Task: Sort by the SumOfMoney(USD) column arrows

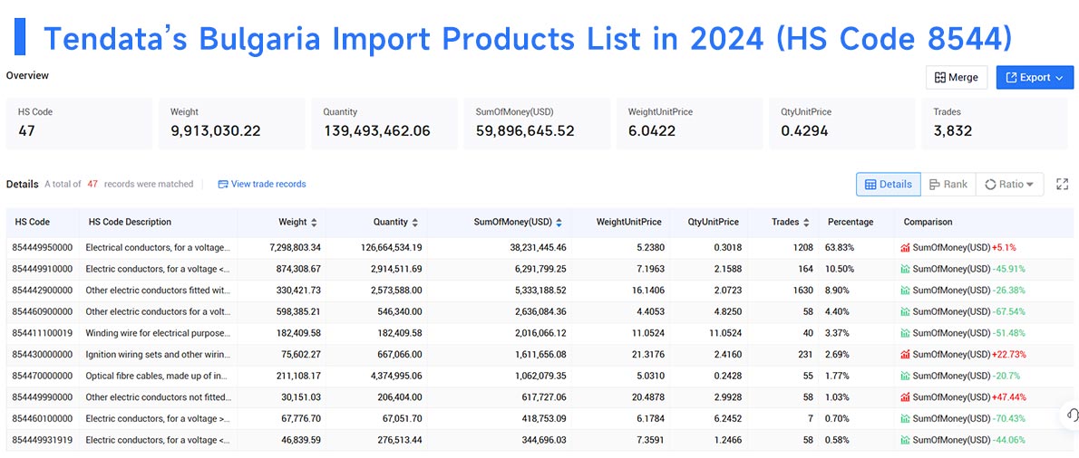Action: coord(559,223)
